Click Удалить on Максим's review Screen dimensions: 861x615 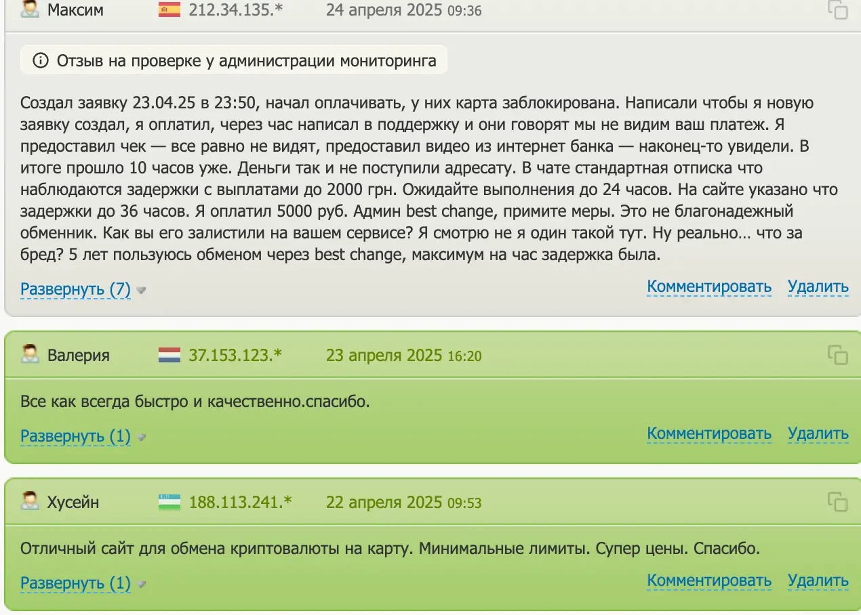[x=818, y=287]
